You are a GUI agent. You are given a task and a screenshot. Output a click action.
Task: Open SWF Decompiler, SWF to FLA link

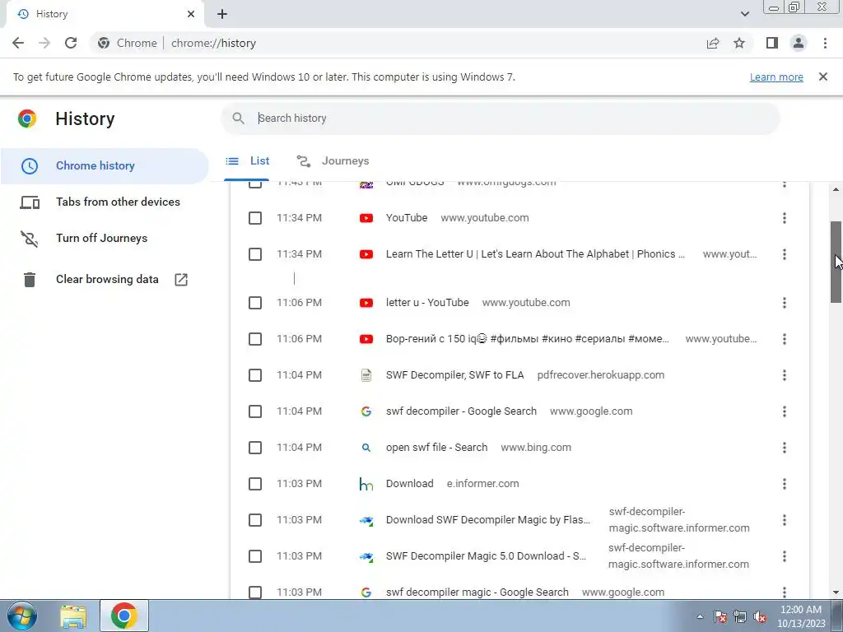(454, 375)
